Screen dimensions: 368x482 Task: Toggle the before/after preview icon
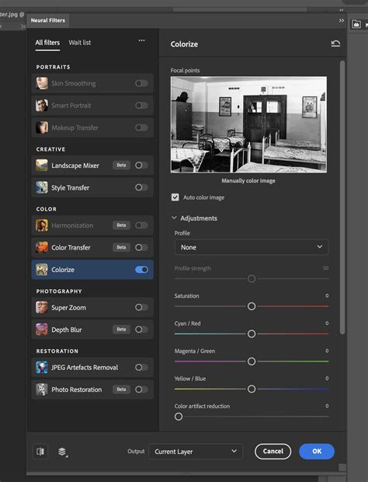[x=40, y=451]
